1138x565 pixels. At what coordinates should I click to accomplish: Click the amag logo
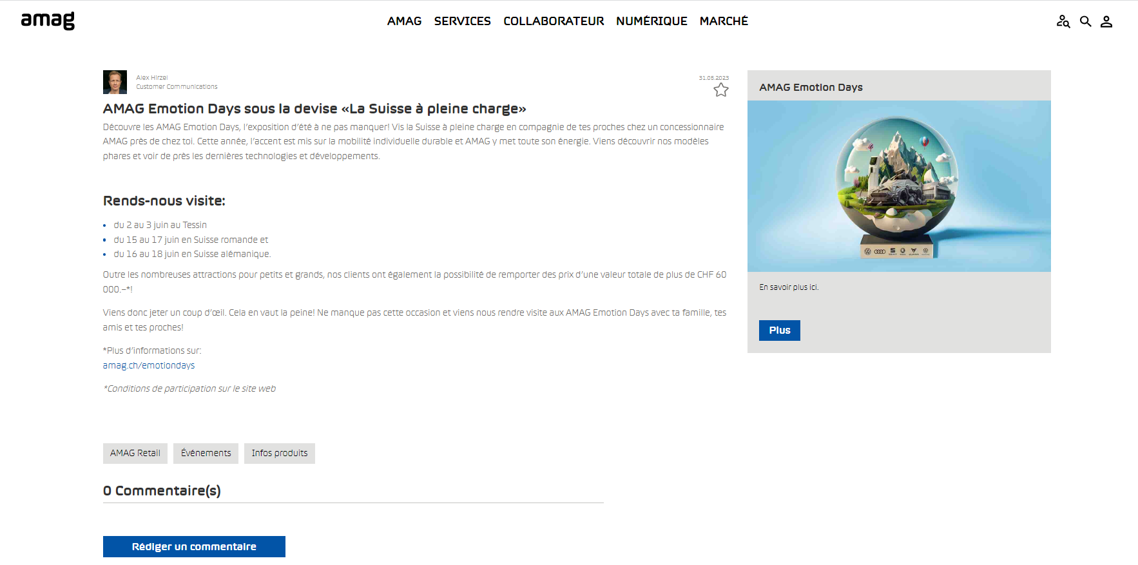click(x=48, y=21)
